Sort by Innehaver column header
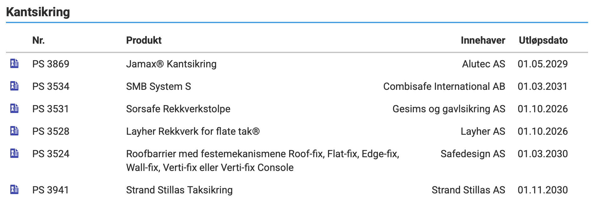The width and height of the screenshot is (594, 209). (x=483, y=40)
